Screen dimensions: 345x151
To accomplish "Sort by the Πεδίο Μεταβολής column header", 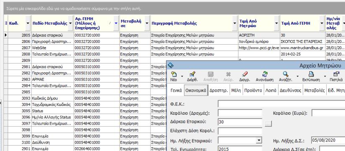I will click(50, 23).
